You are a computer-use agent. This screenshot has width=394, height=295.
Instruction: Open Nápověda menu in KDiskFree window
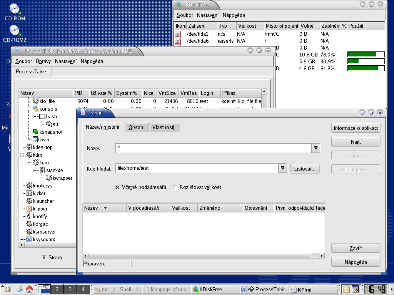pyautogui.click(x=234, y=15)
